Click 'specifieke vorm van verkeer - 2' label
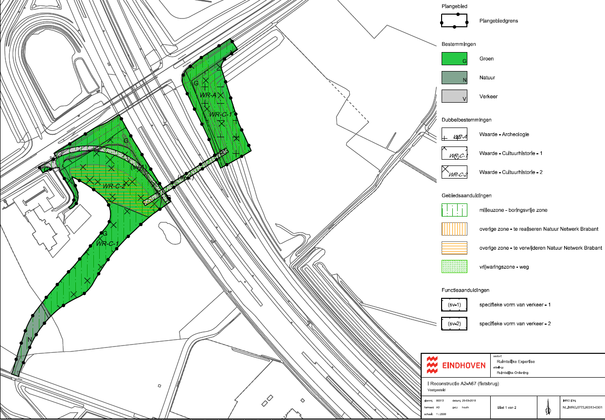 pyautogui.click(x=516, y=324)
